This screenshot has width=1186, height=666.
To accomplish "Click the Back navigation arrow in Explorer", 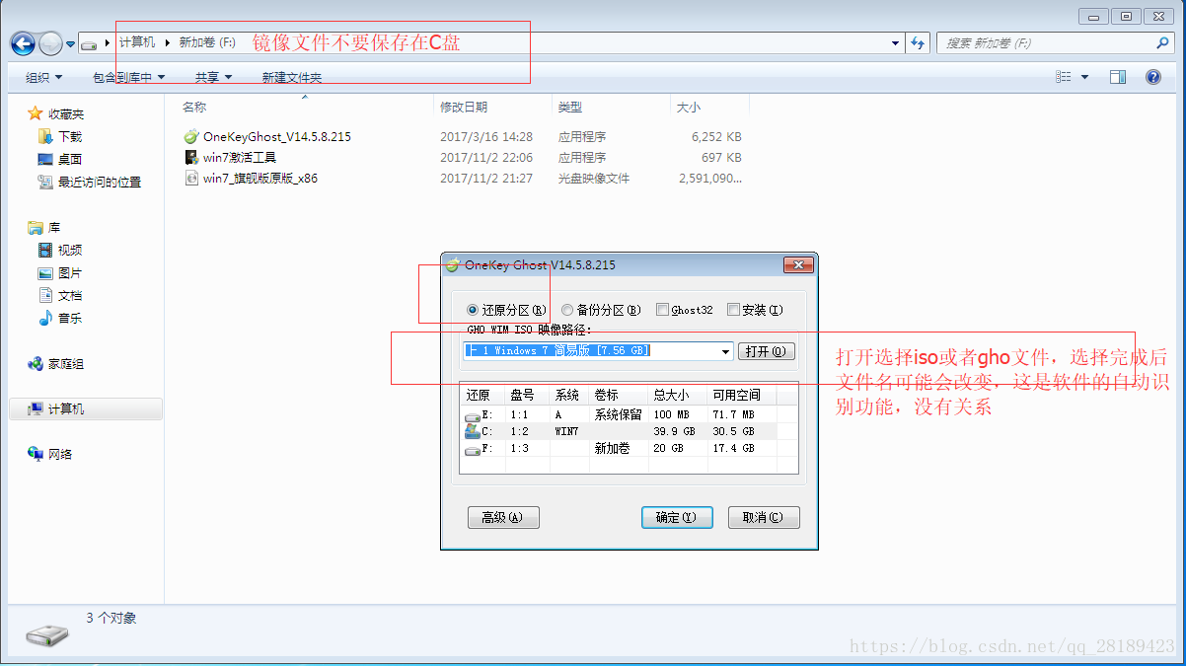I will point(24,43).
